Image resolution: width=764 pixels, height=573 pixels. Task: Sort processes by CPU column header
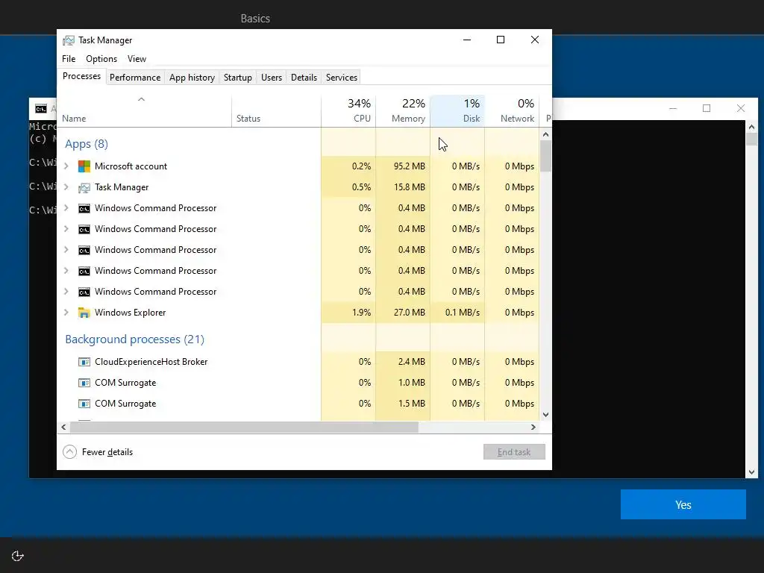tap(349, 110)
